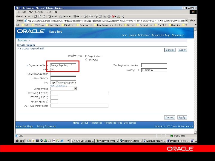Click the Forward arrow icon in the toolbar

click(x=29, y=16)
